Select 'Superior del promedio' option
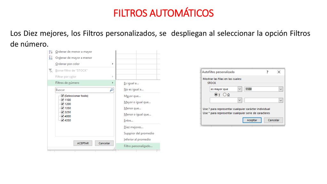This screenshot has width=327, height=184. [x=139, y=133]
